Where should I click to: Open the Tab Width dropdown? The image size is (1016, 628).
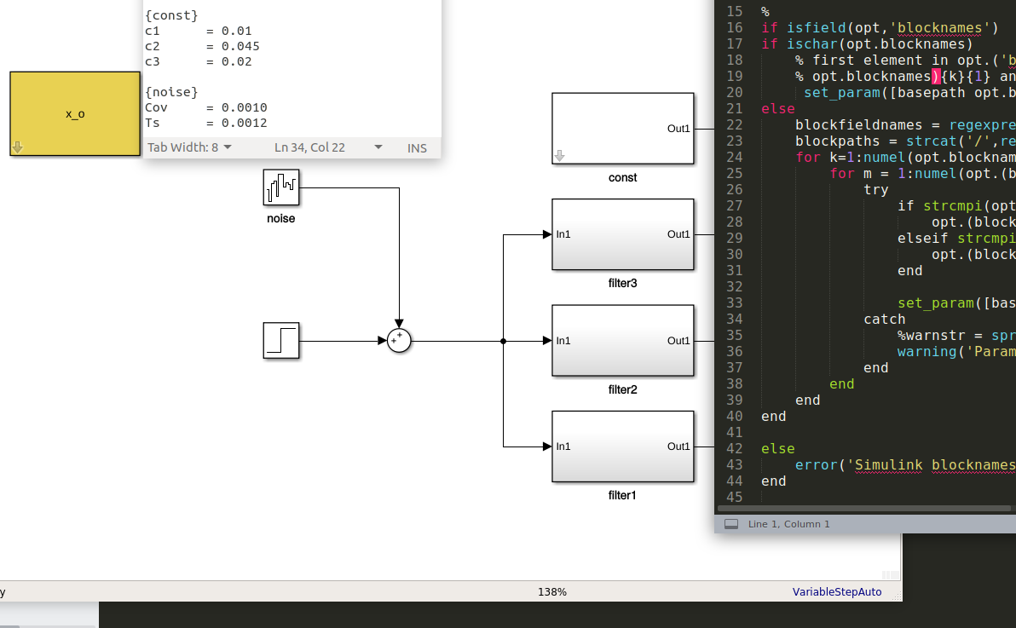pyautogui.click(x=189, y=147)
